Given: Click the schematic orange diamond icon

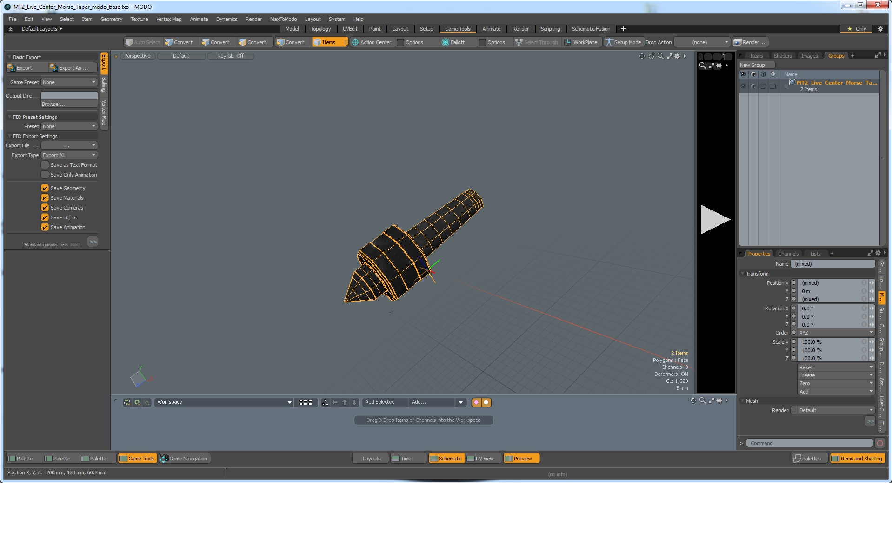Looking at the screenshot, I should tap(476, 402).
